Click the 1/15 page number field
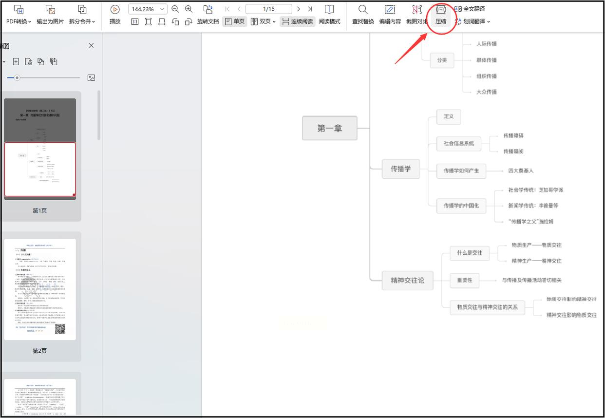This screenshot has width=605, height=418. [x=269, y=9]
